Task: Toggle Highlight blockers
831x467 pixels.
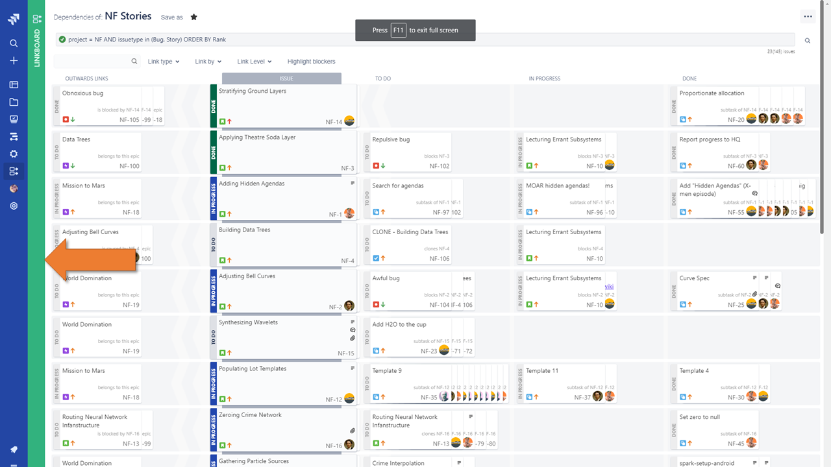Action: 312,62
